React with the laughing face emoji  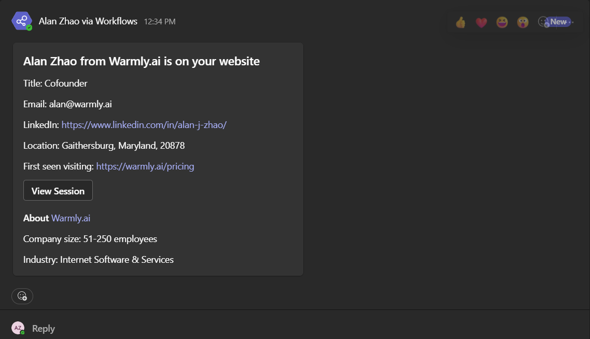(x=502, y=22)
